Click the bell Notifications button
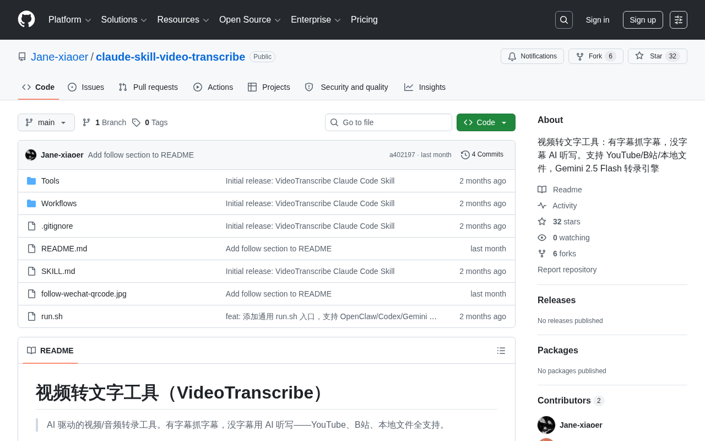 coord(532,56)
